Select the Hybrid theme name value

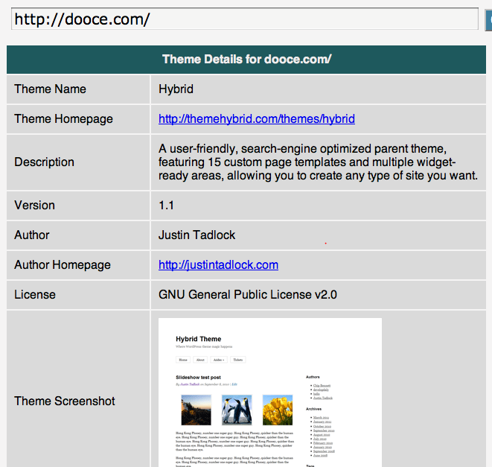[176, 89]
